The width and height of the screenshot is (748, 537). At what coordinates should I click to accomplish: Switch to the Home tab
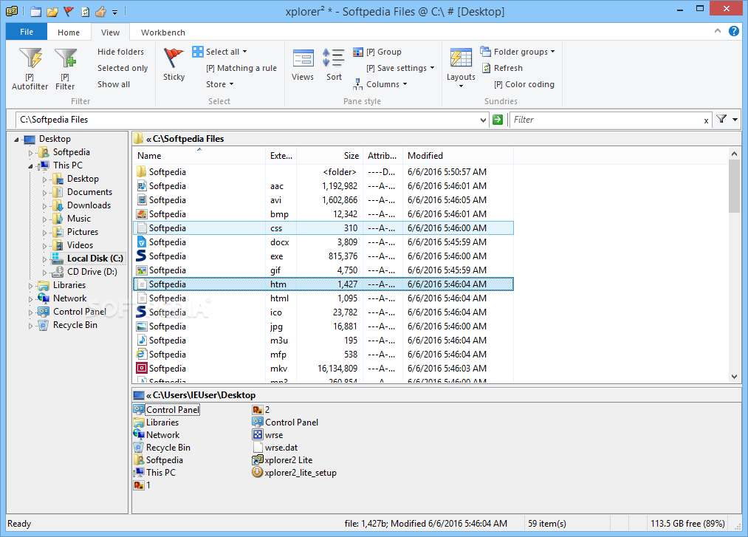click(x=69, y=33)
